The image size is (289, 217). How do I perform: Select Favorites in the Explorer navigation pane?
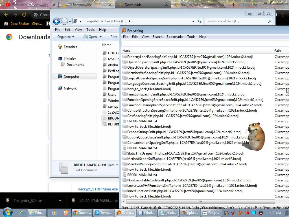click(70, 47)
